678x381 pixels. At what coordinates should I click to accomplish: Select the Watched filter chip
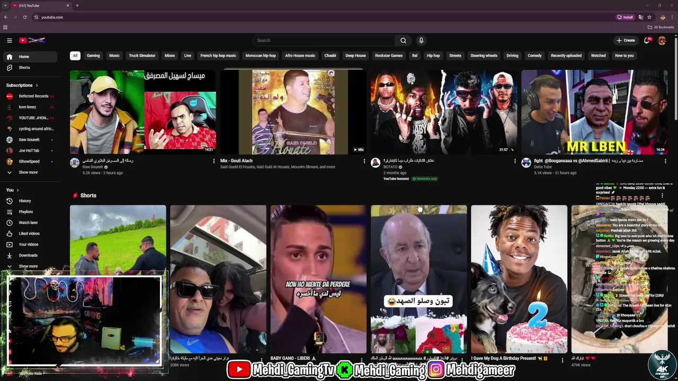(x=598, y=56)
